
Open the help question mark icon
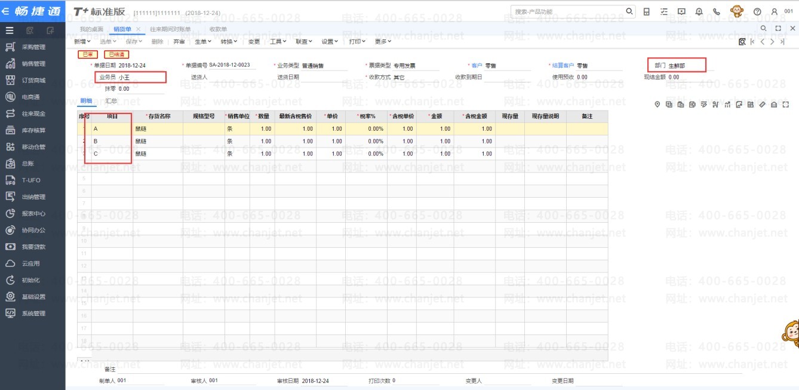(757, 11)
